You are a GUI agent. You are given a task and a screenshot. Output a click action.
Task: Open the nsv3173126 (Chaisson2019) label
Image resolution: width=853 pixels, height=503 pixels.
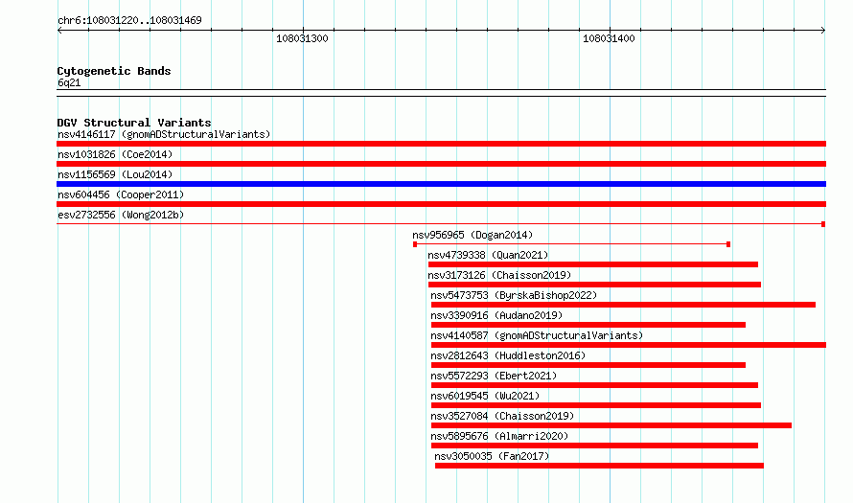(x=499, y=275)
